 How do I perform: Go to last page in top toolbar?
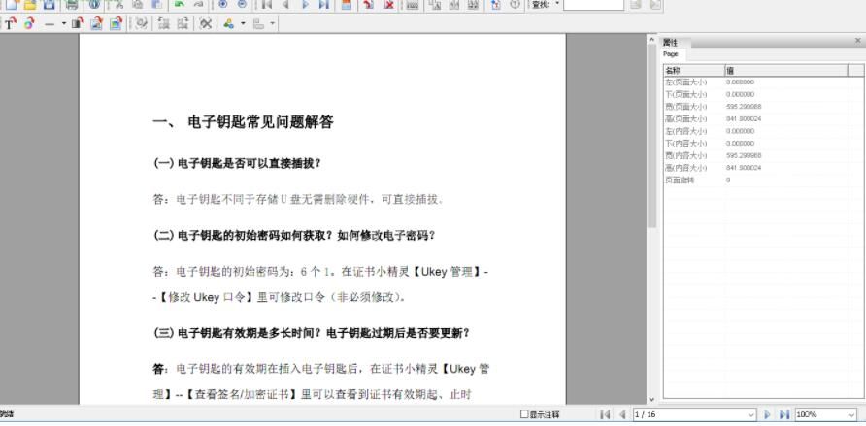[x=324, y=5]
